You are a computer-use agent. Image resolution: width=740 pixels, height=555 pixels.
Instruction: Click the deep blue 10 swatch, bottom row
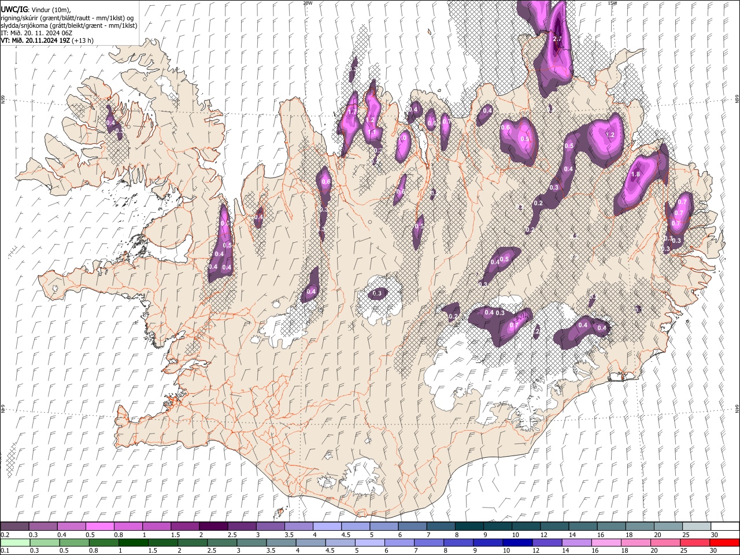[517, 542]
